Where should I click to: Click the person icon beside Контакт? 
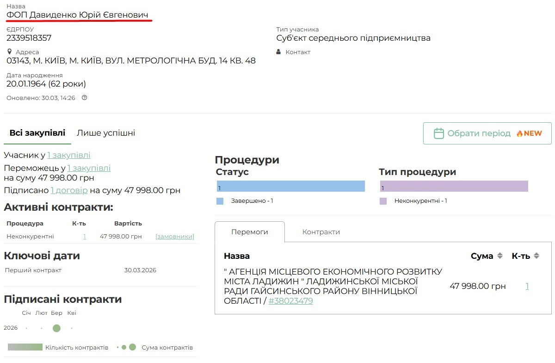(278, 52)
